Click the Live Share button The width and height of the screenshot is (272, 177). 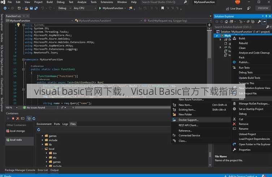(x=234, y=9)
